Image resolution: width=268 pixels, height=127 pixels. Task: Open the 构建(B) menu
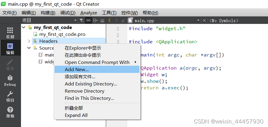coord(48,13)
